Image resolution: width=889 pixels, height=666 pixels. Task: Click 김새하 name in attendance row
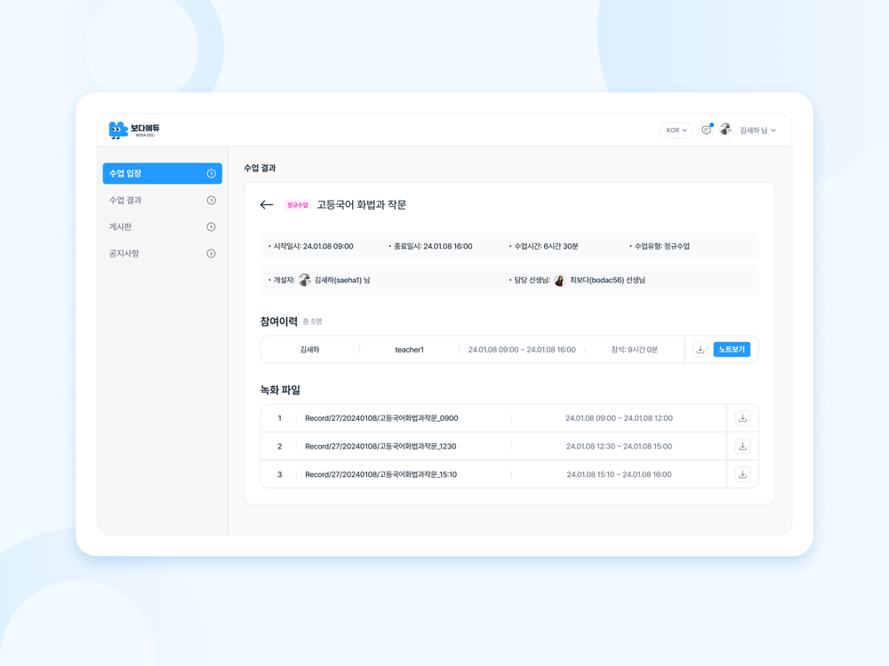[x=309, y=349]
